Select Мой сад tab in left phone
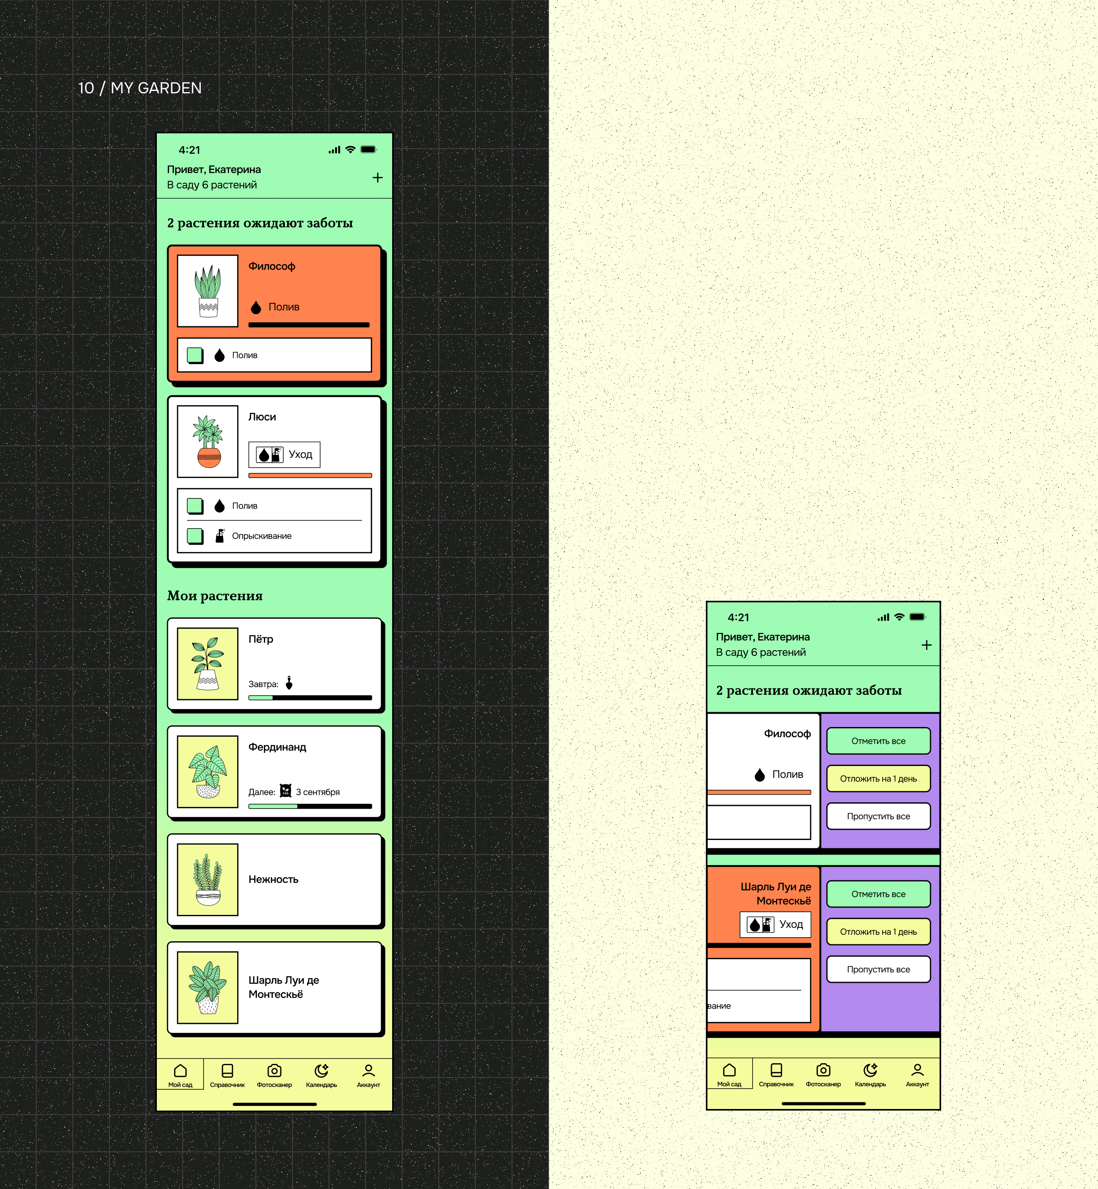The width and height of the screenshot is (1098, 1189). [180, 1075]
